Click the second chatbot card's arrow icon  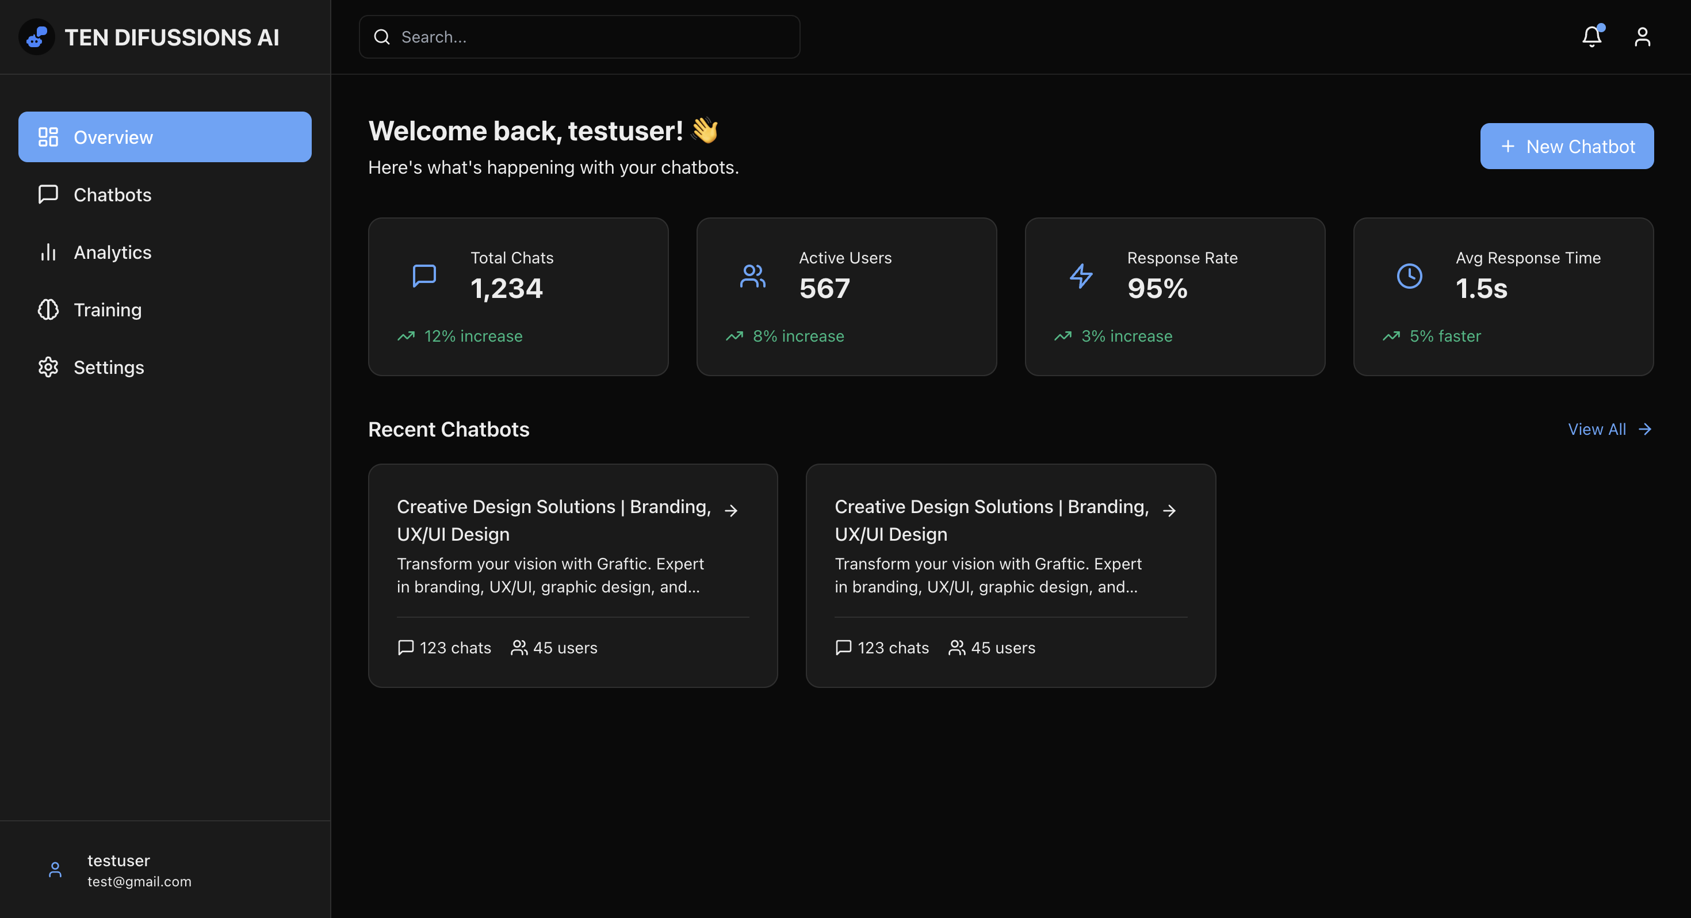(x=1169, y=510)
